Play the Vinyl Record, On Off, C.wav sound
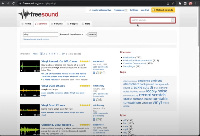 tap(21, 70)
